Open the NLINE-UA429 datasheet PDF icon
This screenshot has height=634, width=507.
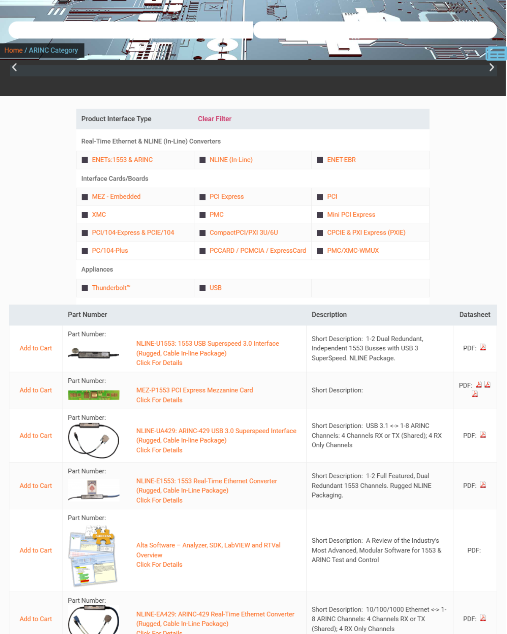coord(483,435)
